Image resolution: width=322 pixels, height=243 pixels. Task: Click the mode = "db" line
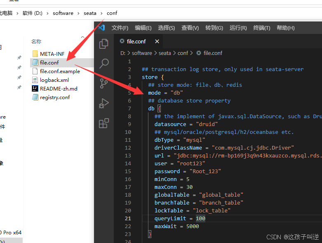(x=165, y=93)
